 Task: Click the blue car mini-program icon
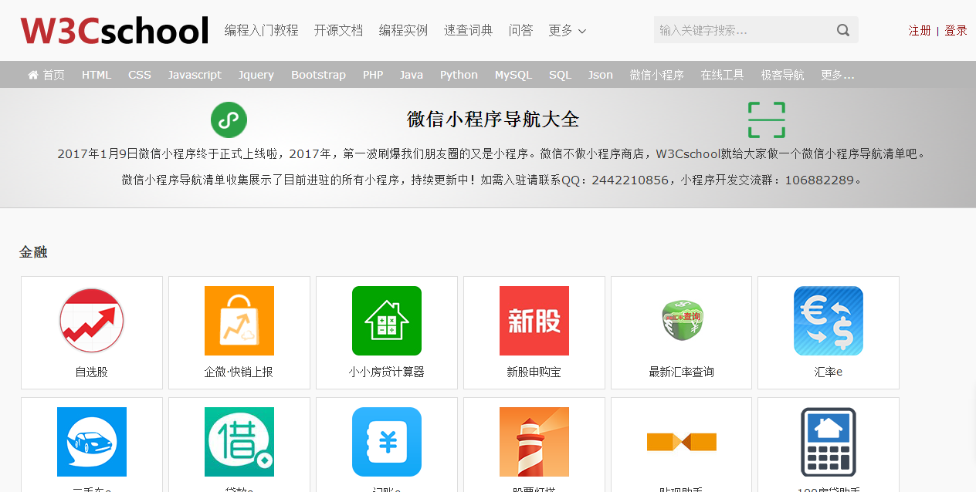click(92, 442)
